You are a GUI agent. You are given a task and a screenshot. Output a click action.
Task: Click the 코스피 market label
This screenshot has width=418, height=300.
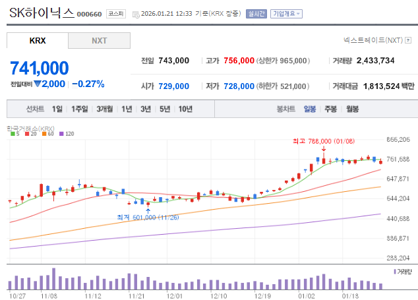tap(116, 14)
